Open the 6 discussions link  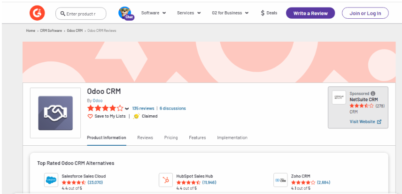[x=173, y=109]
